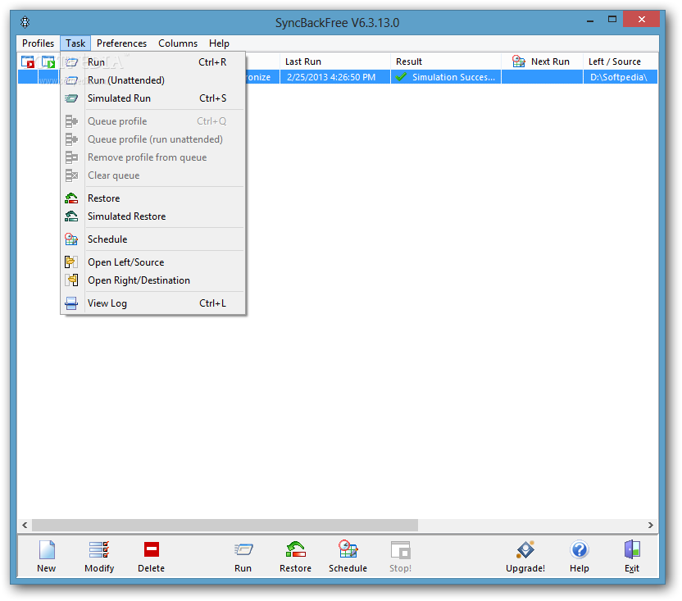Select the 2/25/2013 4:26:50 PM cell
This screenshot has width=682, height=601.
(x=335, y=77)
